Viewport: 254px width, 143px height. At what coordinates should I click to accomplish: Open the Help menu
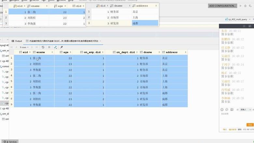coord(71,0)
